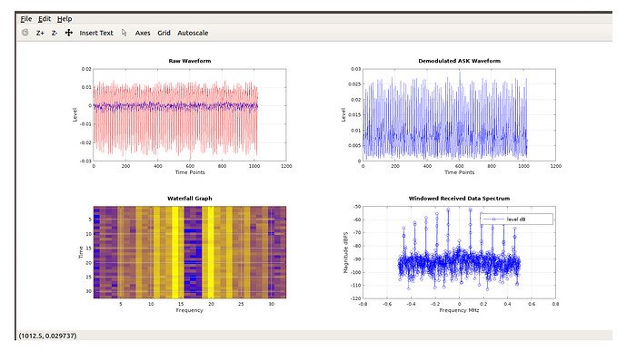The height and width of the screenshot is (351, 627).
Task: Activate the Z+ zoom in tool
Action: (40, 34)
